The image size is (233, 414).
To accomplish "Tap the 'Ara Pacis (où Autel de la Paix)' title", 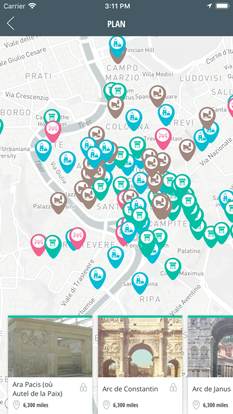I will (x=37, y=389).
